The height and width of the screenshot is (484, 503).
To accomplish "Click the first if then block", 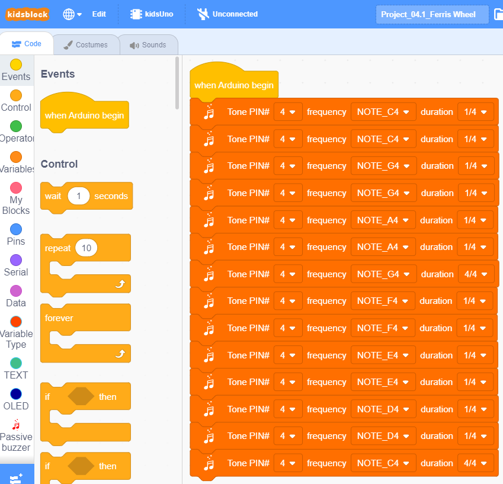I will coord(85,414).
